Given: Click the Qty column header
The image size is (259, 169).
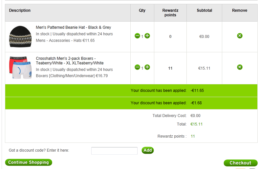Looking at the screenshot, I should click(x=142, y=10).
